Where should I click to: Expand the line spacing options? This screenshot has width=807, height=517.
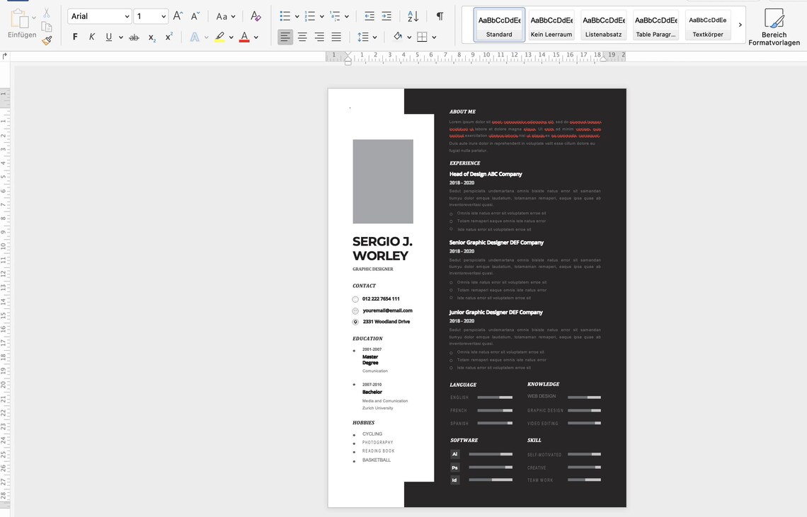[375, 37]
